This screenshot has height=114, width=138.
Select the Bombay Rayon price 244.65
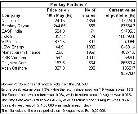pyautogui.click(x=60, y=26)
